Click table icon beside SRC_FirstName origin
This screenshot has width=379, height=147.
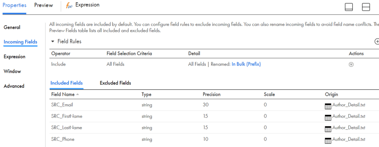coord(328,118)
